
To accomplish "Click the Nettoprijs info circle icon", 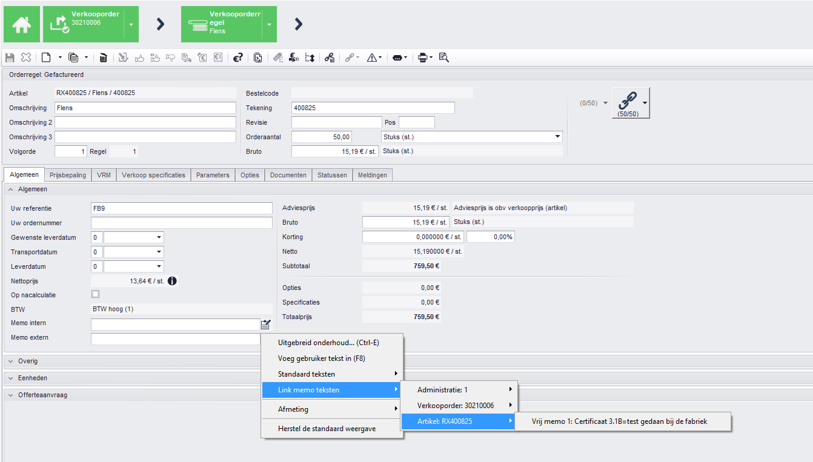I will pyautogui.click(x=172, y=281).
